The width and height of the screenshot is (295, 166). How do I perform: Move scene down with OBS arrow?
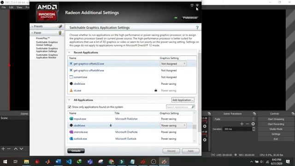coord(21,148)
